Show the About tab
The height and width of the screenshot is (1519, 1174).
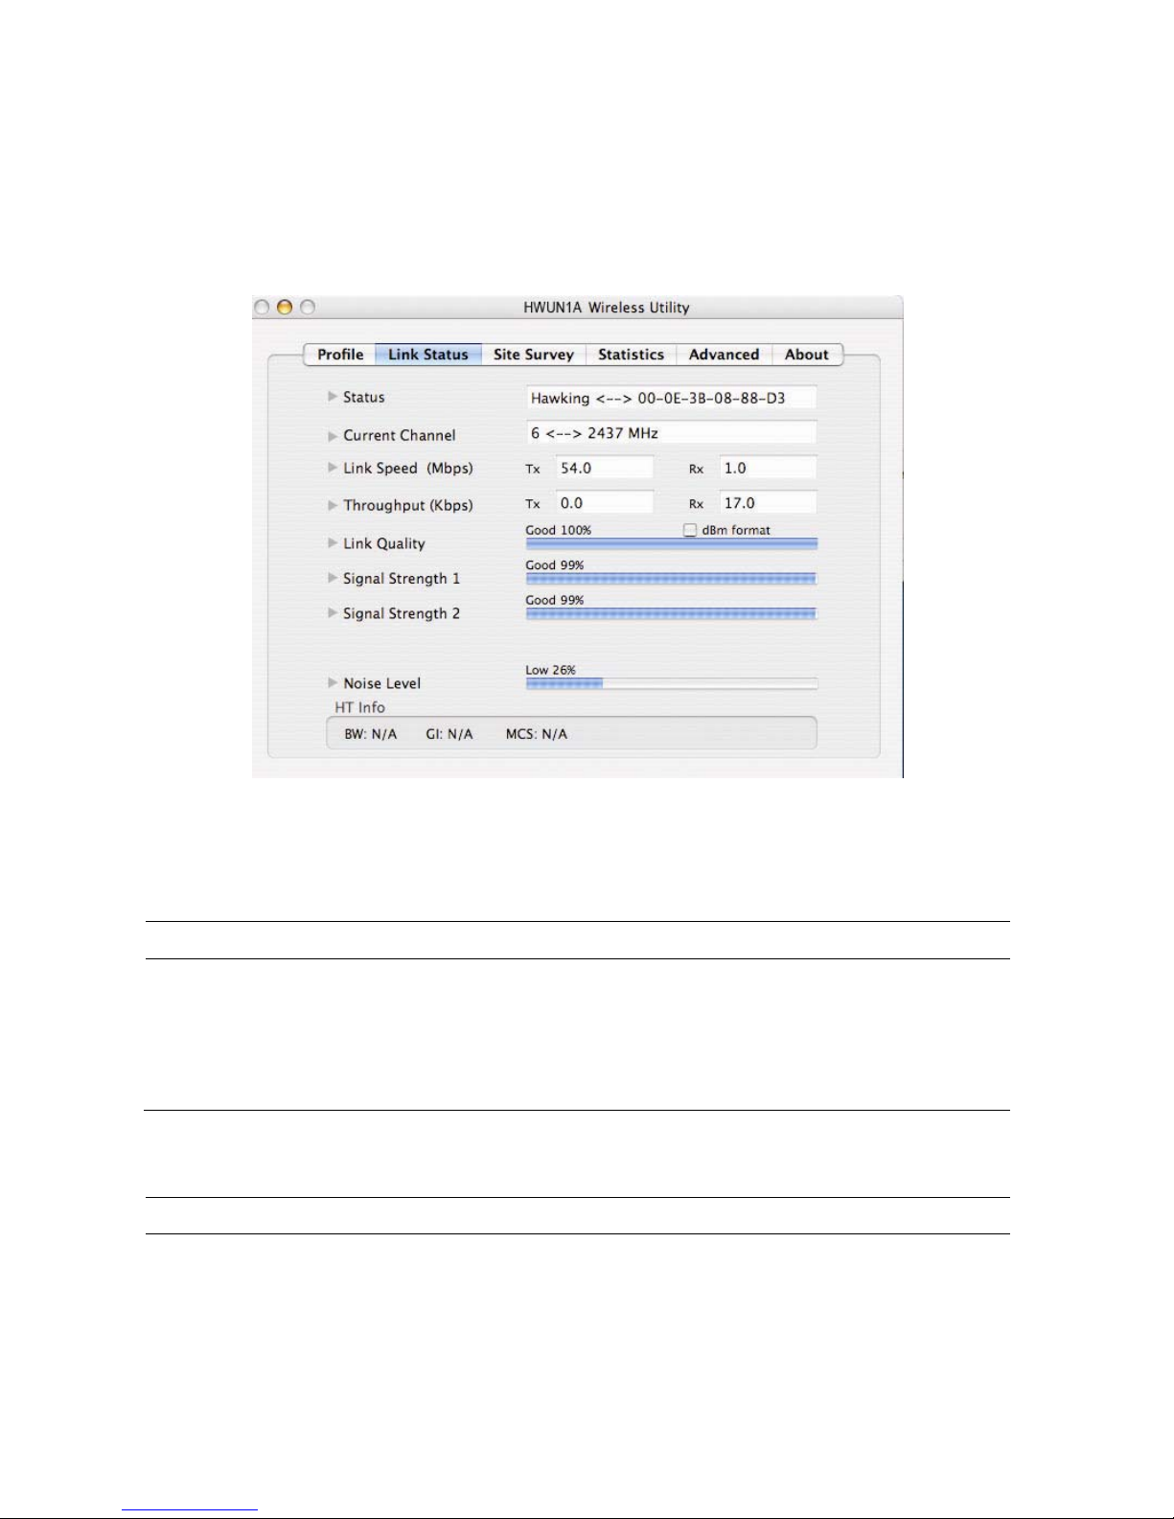(x=807, y=355)
